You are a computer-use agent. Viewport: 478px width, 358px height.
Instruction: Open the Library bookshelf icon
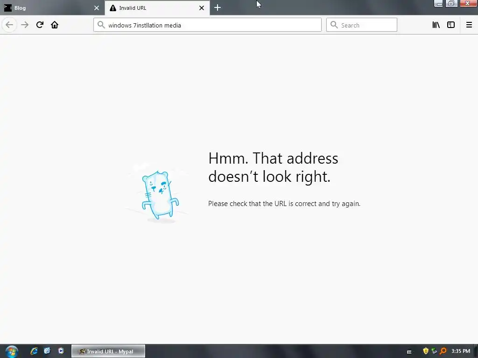[436, 25]
